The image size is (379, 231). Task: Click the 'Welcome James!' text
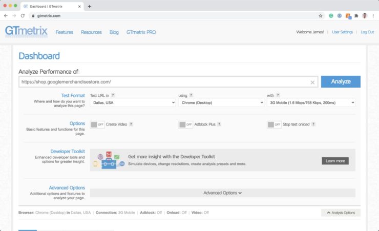tap(310, 32)
